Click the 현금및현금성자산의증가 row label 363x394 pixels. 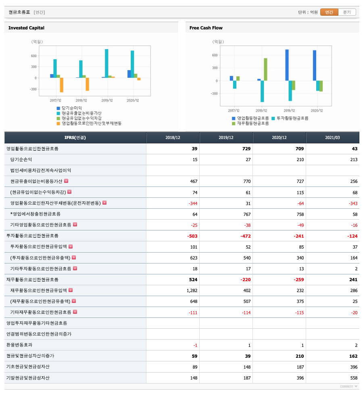coord(30,356)
